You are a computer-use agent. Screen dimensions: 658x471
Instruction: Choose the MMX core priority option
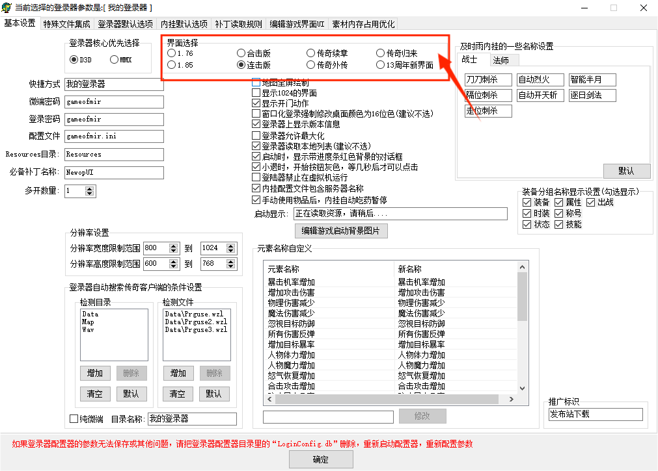point(115,60)
